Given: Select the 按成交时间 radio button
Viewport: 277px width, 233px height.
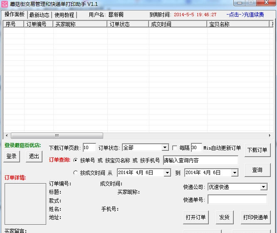Looking at the screenshot, I should [x=75, y=172].
